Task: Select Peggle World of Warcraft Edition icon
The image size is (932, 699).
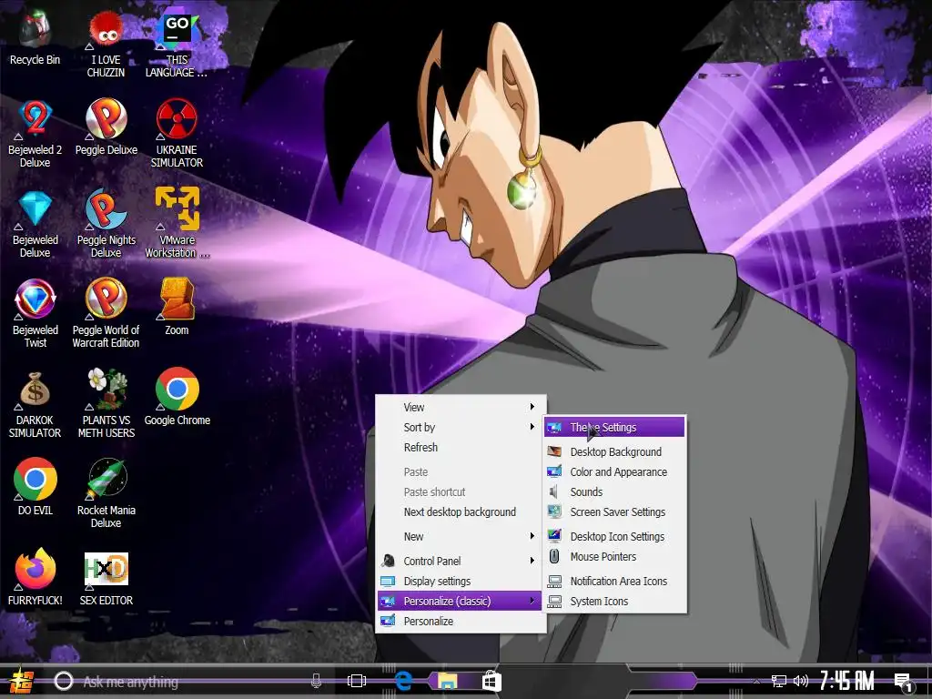Action: tap(106, 314)
